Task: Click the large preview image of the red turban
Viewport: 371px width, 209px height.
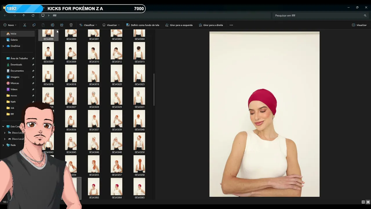Action: click(x=264, y=114)
